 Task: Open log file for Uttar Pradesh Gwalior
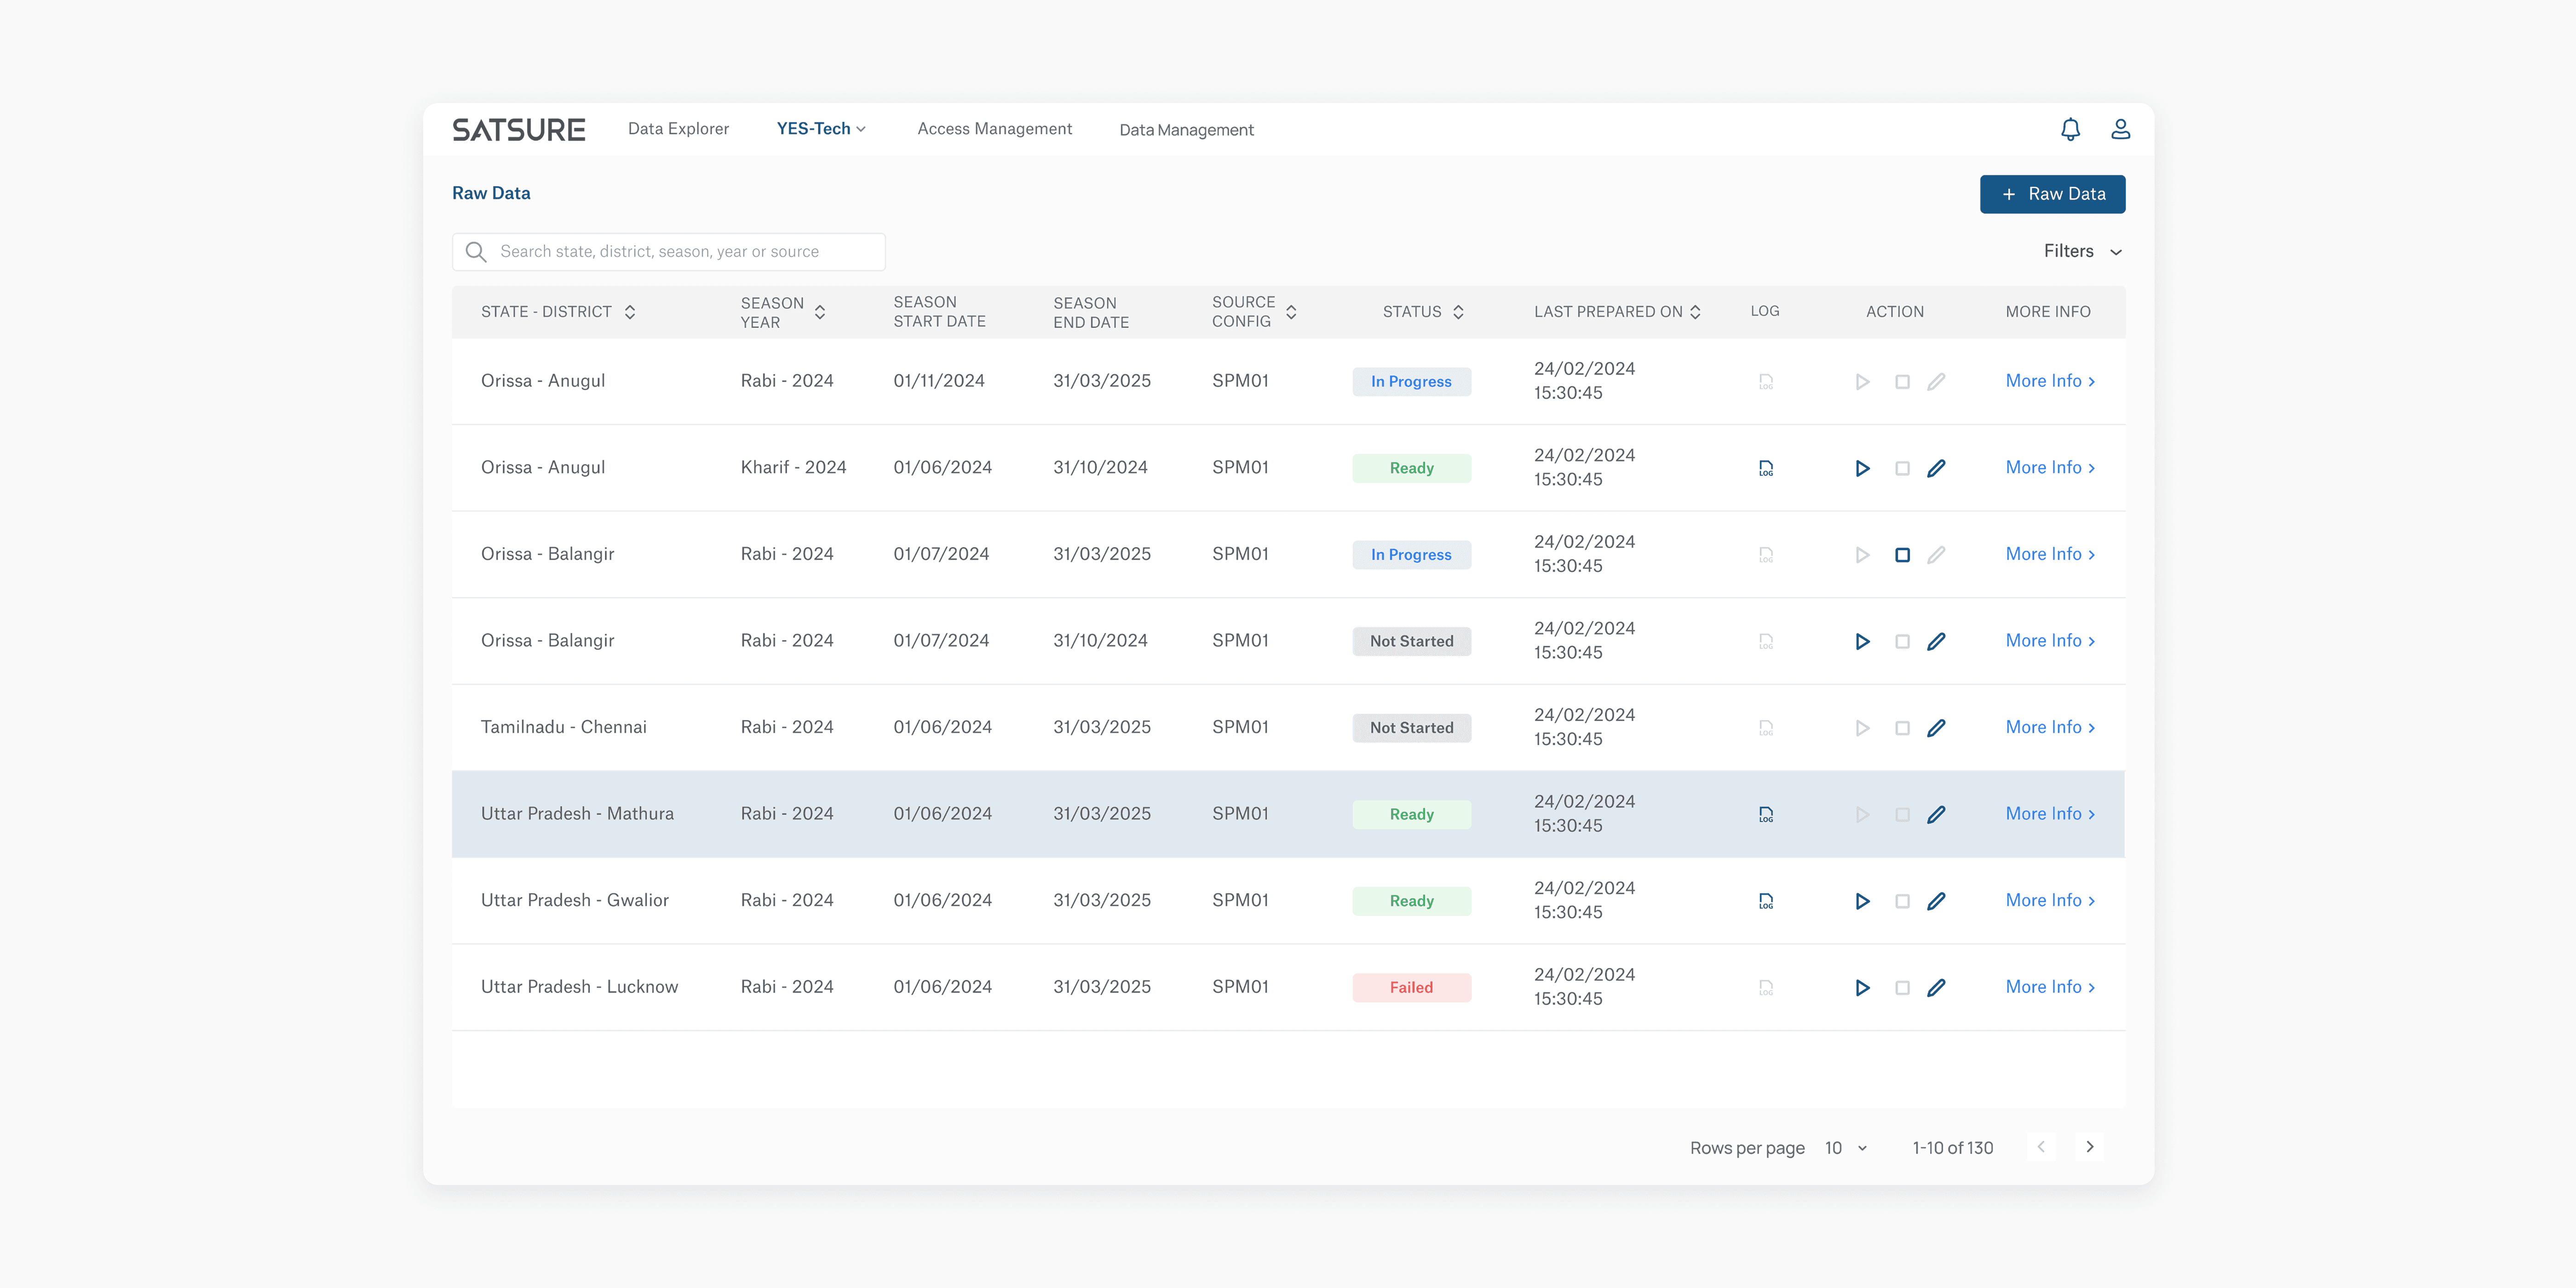tap(1766, 901)
